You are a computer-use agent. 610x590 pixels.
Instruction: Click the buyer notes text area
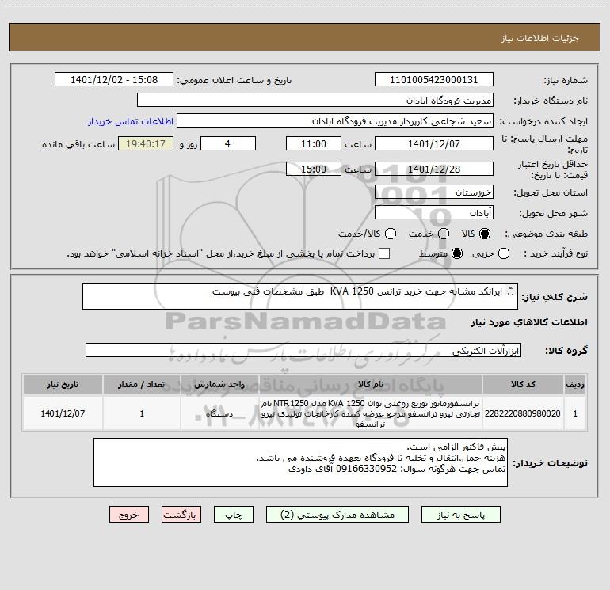pyautogui.click(x=300, y=462)
